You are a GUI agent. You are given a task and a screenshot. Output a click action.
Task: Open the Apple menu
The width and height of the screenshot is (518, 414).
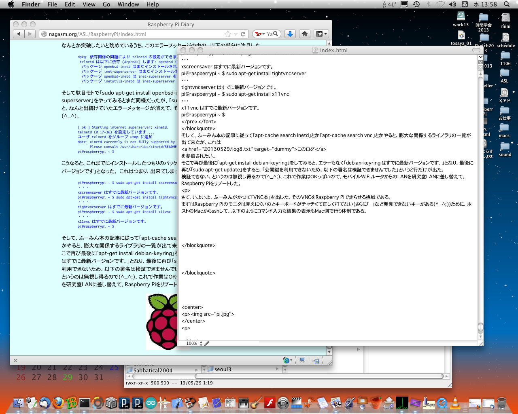tap(11, 4)
